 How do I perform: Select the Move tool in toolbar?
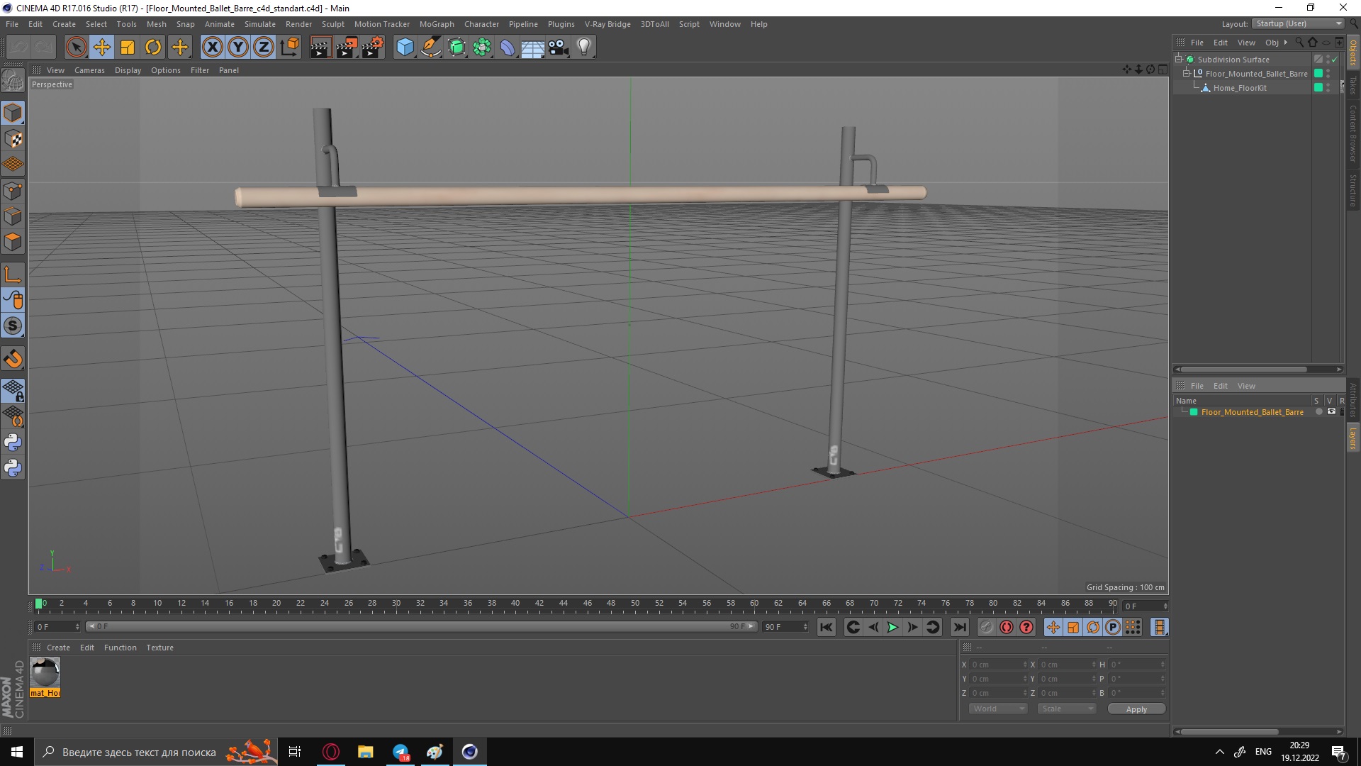point(102,48)
